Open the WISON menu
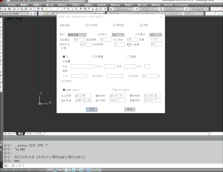Screen dimensions: 223x172 click(168, 5)
